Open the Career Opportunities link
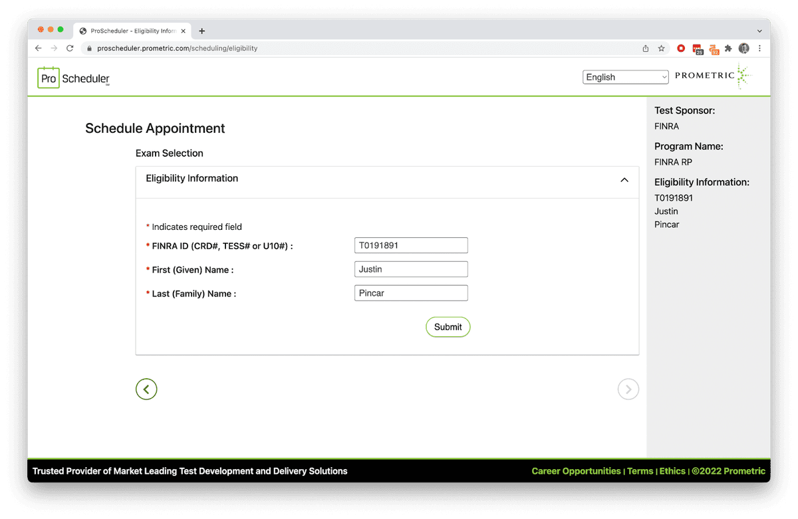The height and width of the screenshot is (519, 798). [576, 471]
